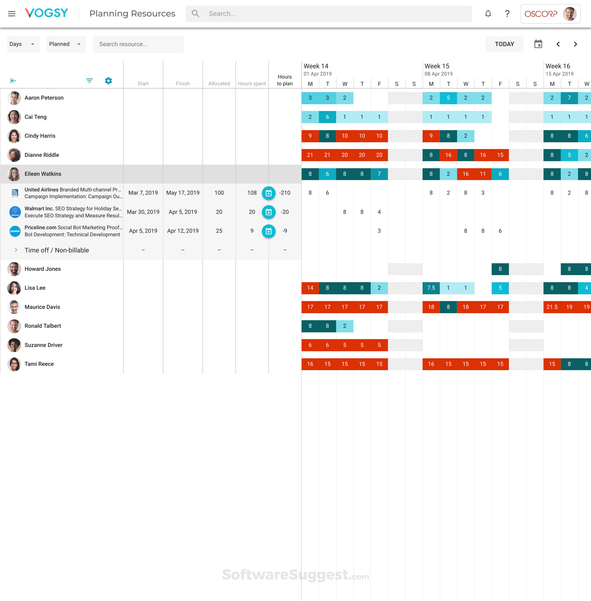Open the Days time-scale dropdown
Viewport: 591px width, 601px height.
23,44
